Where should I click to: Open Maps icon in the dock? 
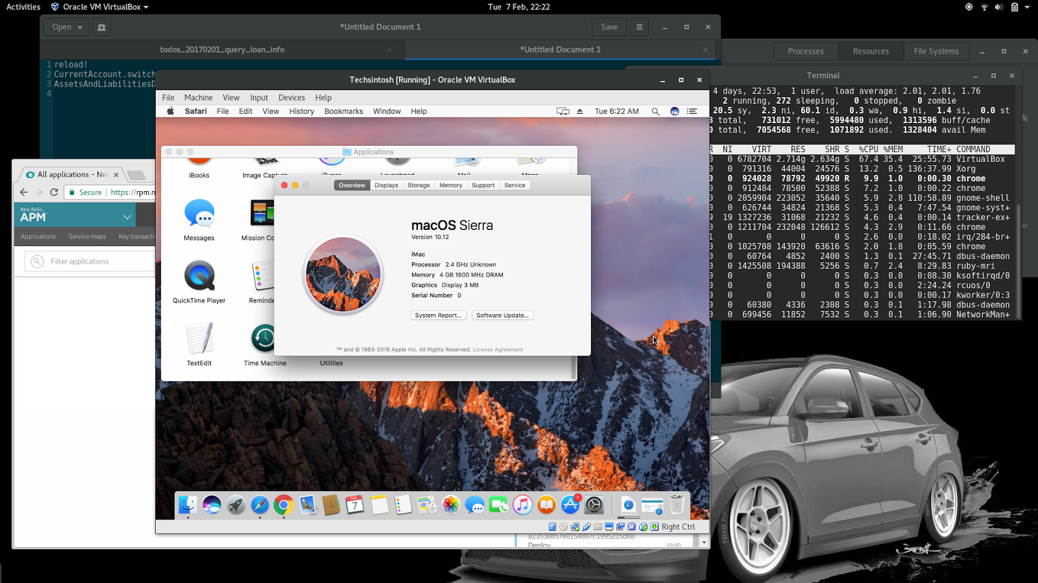(x=427, y=505)
